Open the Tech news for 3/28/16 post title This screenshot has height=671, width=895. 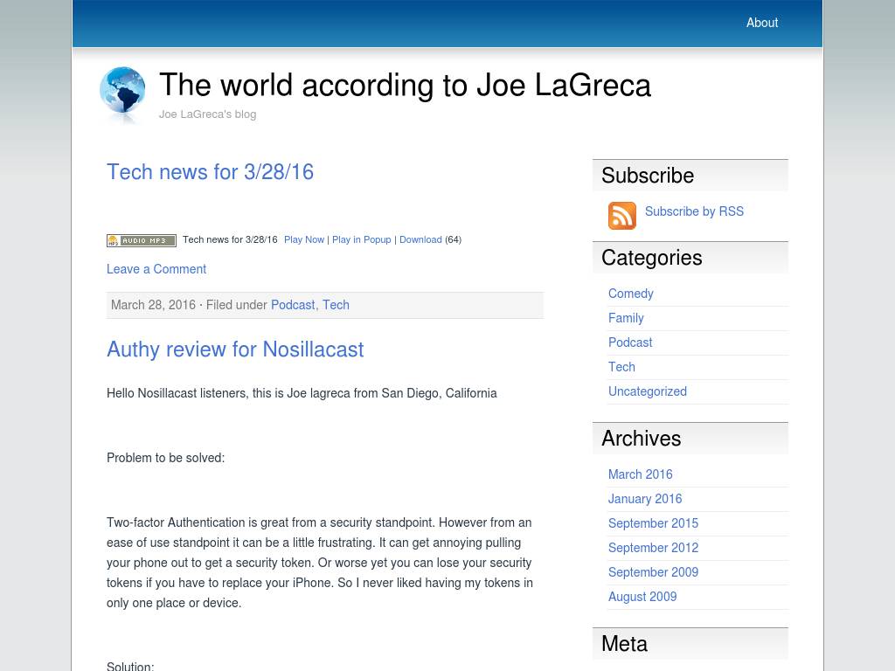210,172
